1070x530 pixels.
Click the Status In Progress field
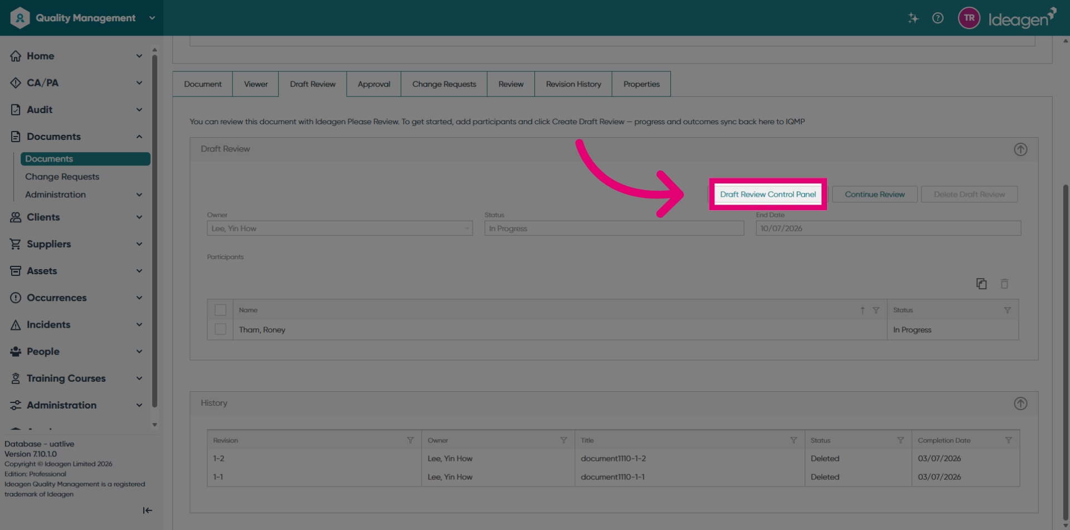tap(614, 228)
